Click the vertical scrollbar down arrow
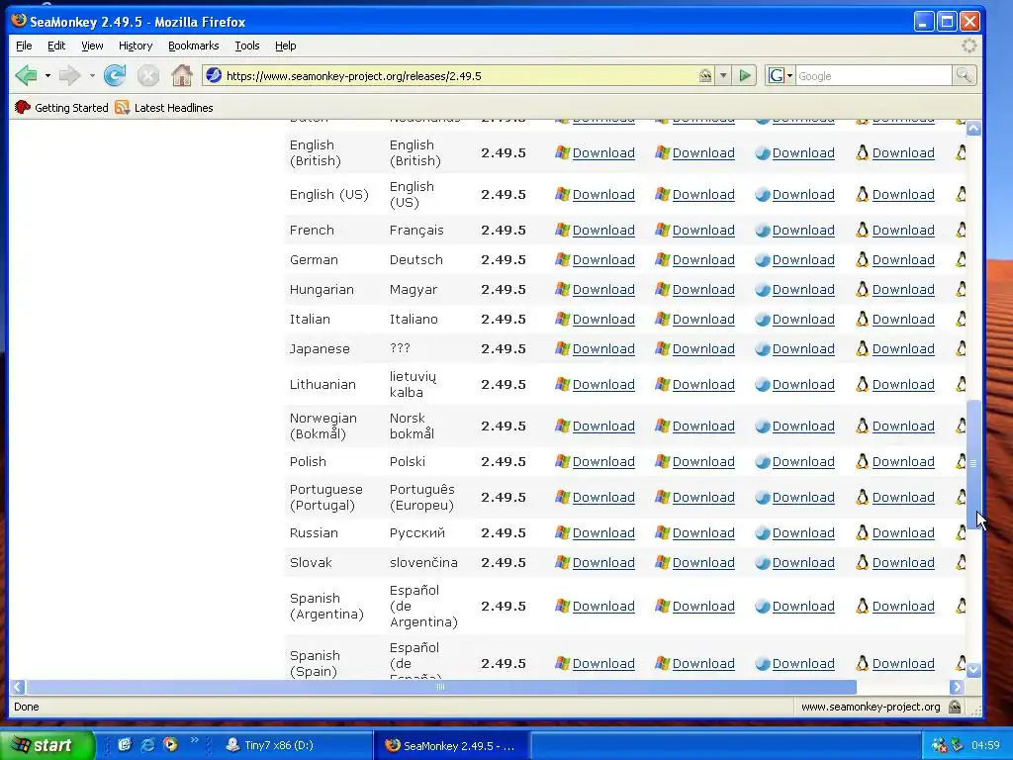1013x760 pixels. click(x=973, y=670)
